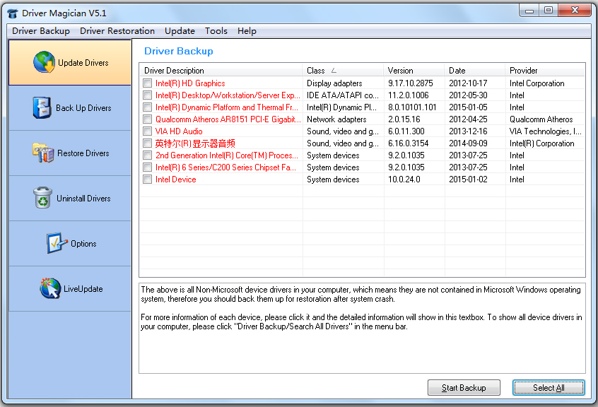Viewport: 598px width, 407px height.
Task: Check the Intel(R) HD Graphics driver checkbox
Action: (147, 83)
